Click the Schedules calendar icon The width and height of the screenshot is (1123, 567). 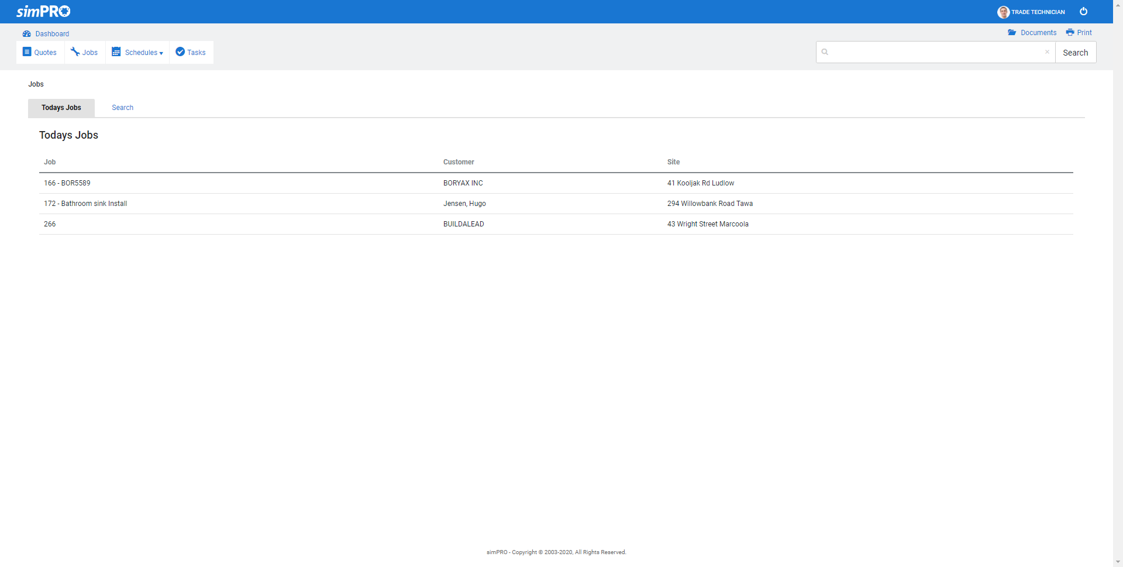[116, 52]
